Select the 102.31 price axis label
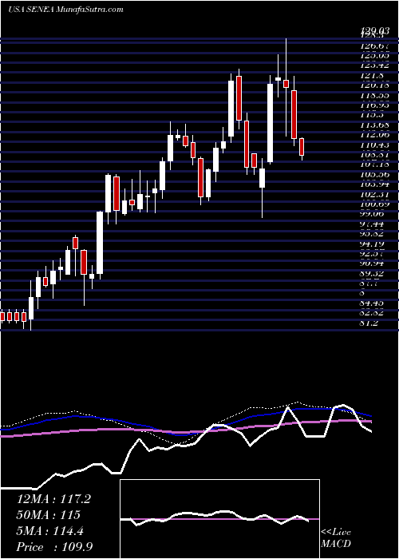Image resolution: width=399 pixels, height=559 pixels. pos(374,195)
